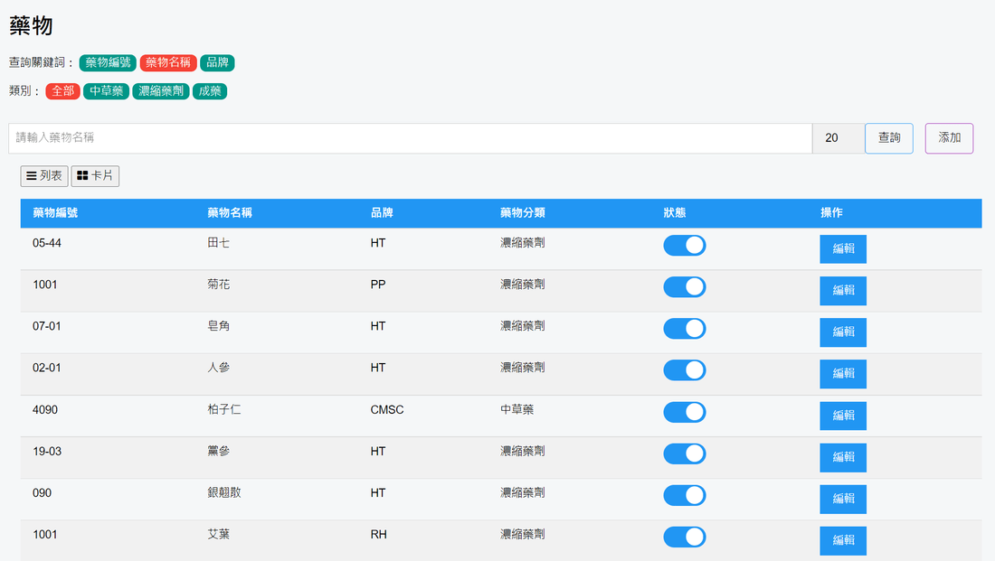This screenshot has width=995, height=561.
Task: Disable status switch for 柏子仁
Action: [685, 412]
